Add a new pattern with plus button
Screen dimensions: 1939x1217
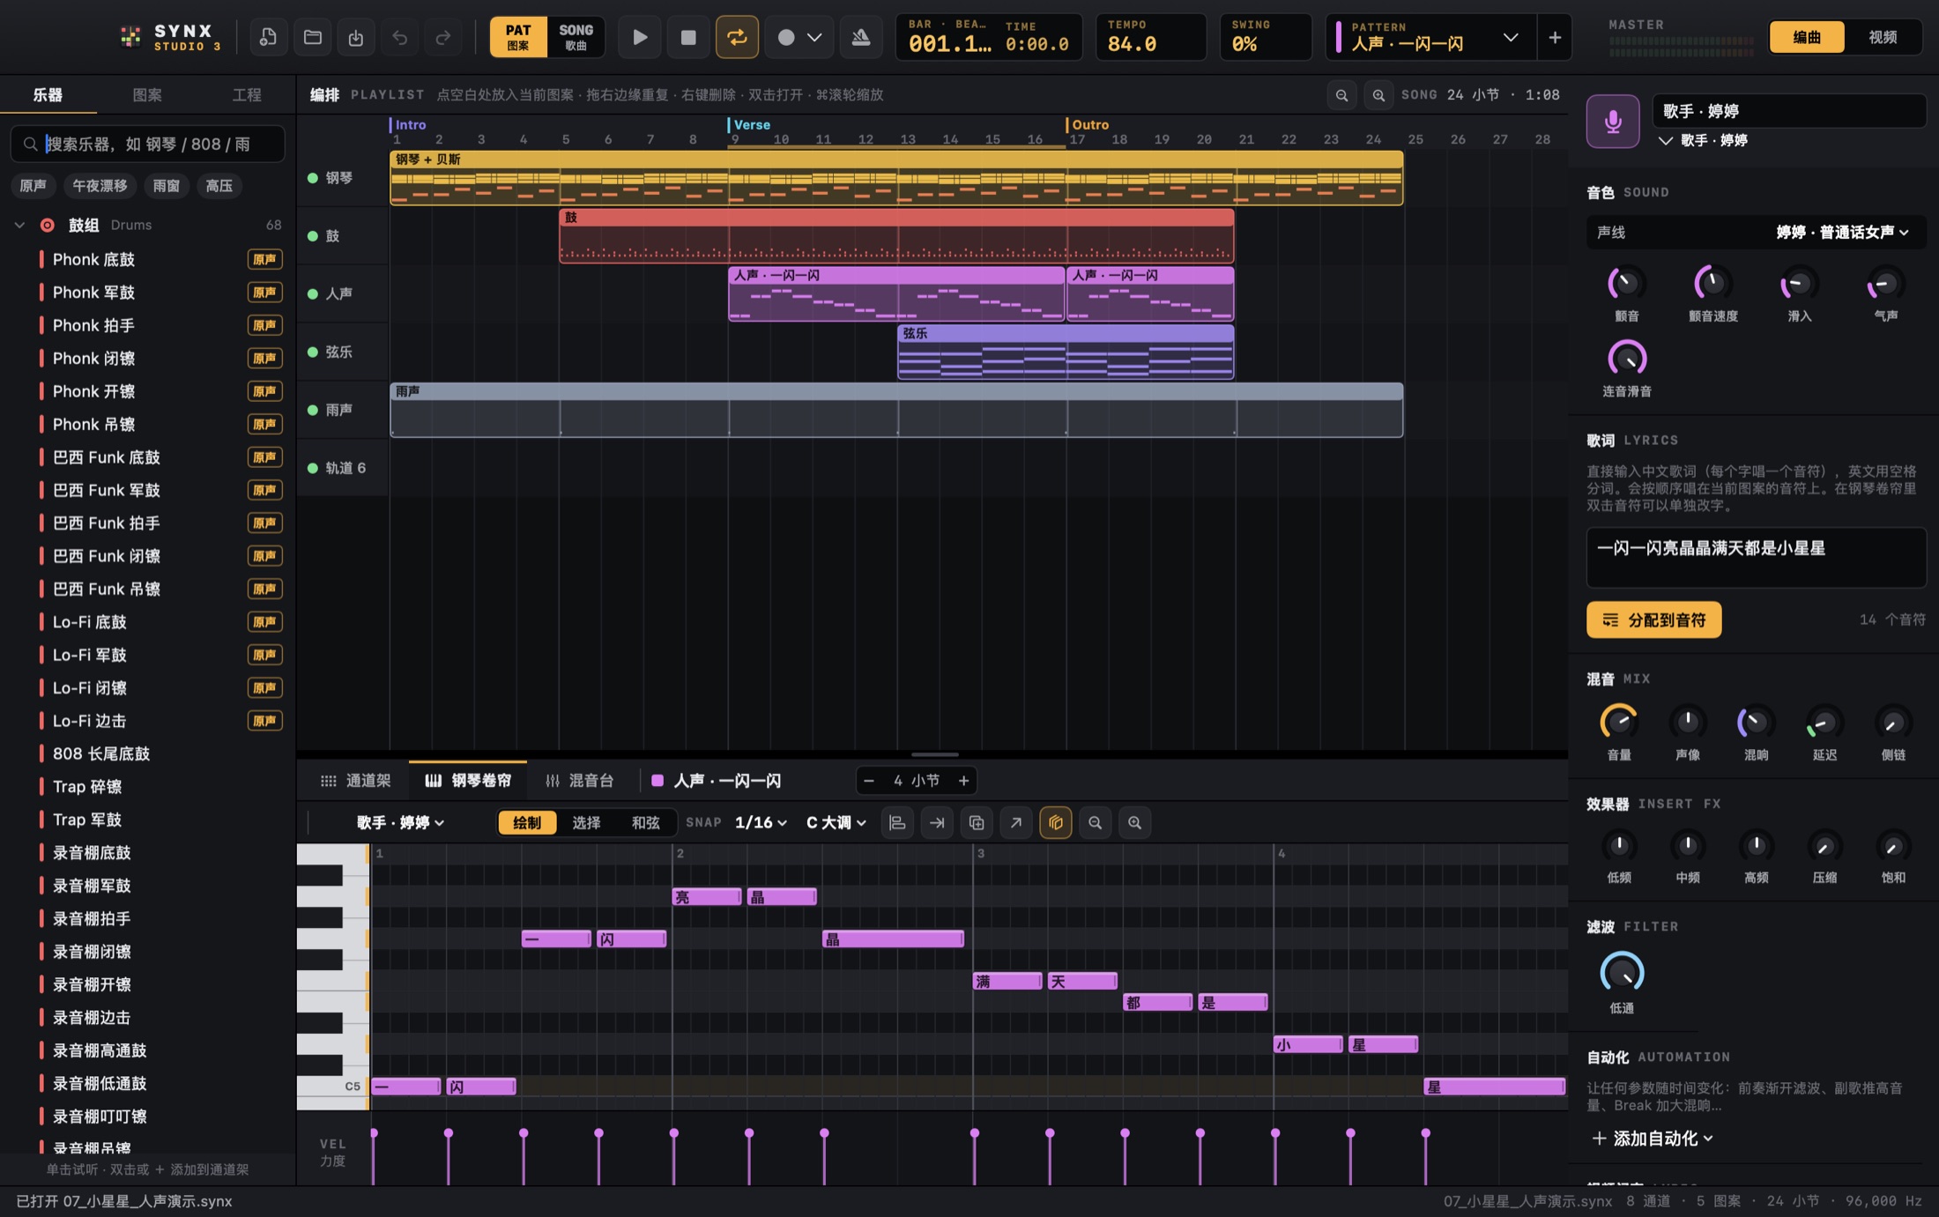tap(1555, 37)
